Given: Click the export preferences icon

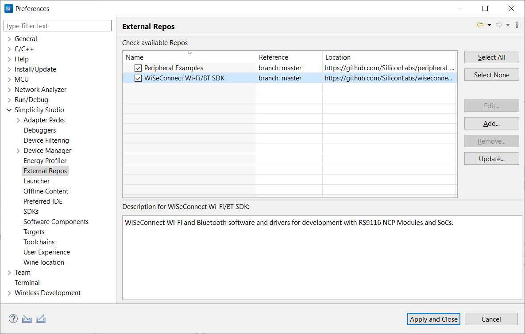Looking at the screenshot, I should (x=40, y=319).
